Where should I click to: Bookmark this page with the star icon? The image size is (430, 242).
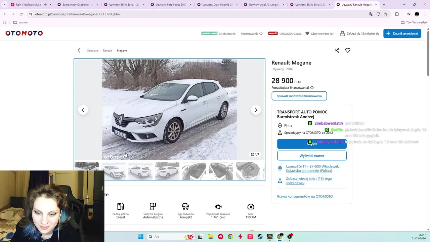(386, 14)
